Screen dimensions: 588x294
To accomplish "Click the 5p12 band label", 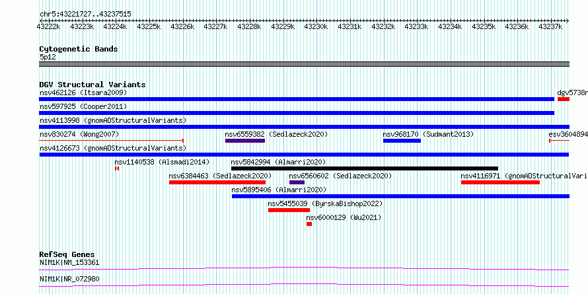I will (48, 57).
